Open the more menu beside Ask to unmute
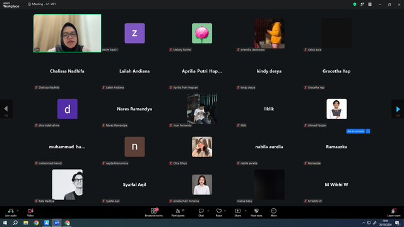The image size is (404, 227). point(367,131)
